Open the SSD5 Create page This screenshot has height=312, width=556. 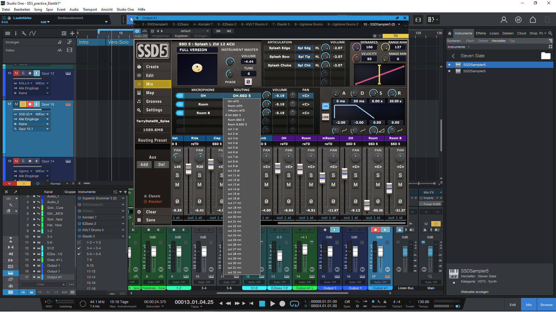point(153,67)
